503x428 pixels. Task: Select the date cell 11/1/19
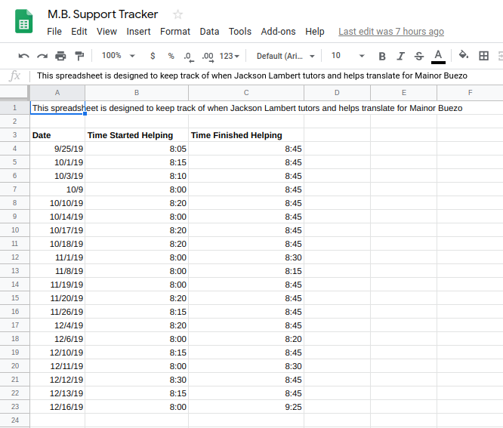coord(57,257)
